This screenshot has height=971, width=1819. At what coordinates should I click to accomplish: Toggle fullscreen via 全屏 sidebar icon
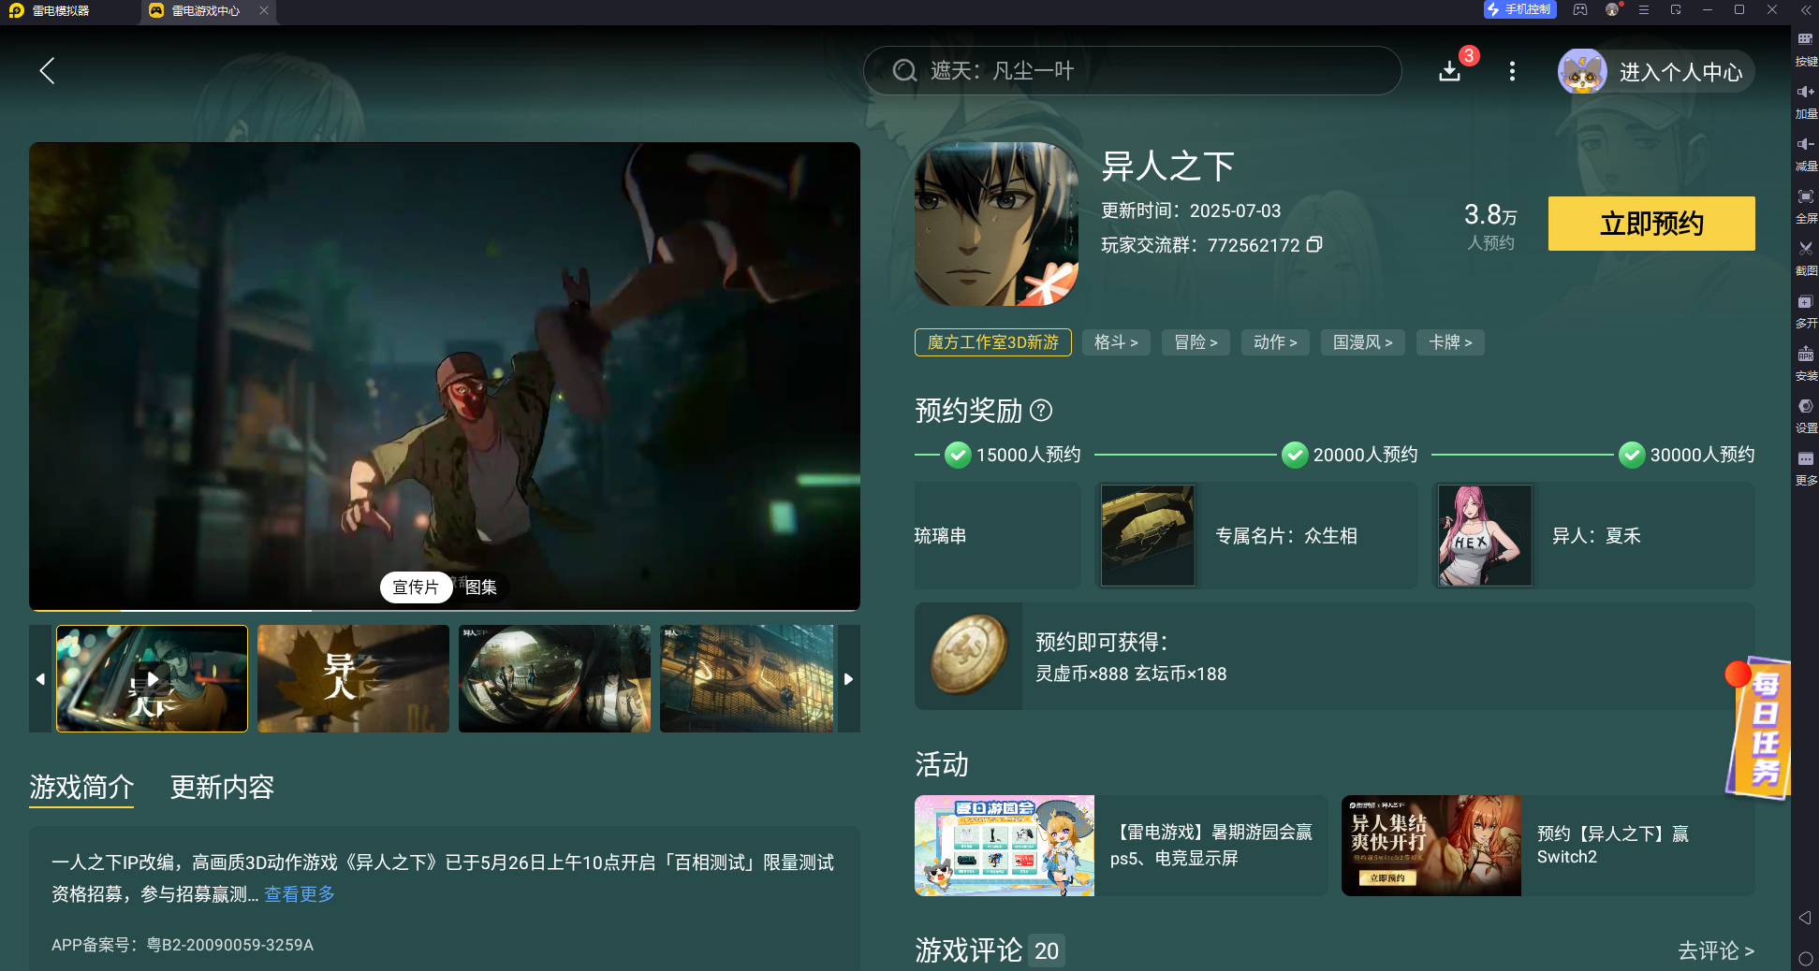(1805, 206)
